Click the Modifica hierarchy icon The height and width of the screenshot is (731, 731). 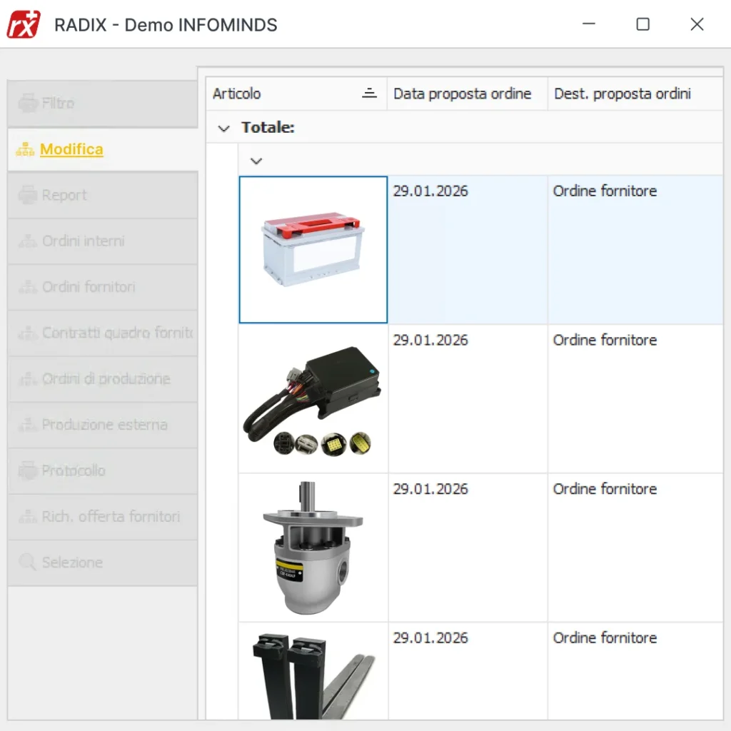tap(25, 150)
